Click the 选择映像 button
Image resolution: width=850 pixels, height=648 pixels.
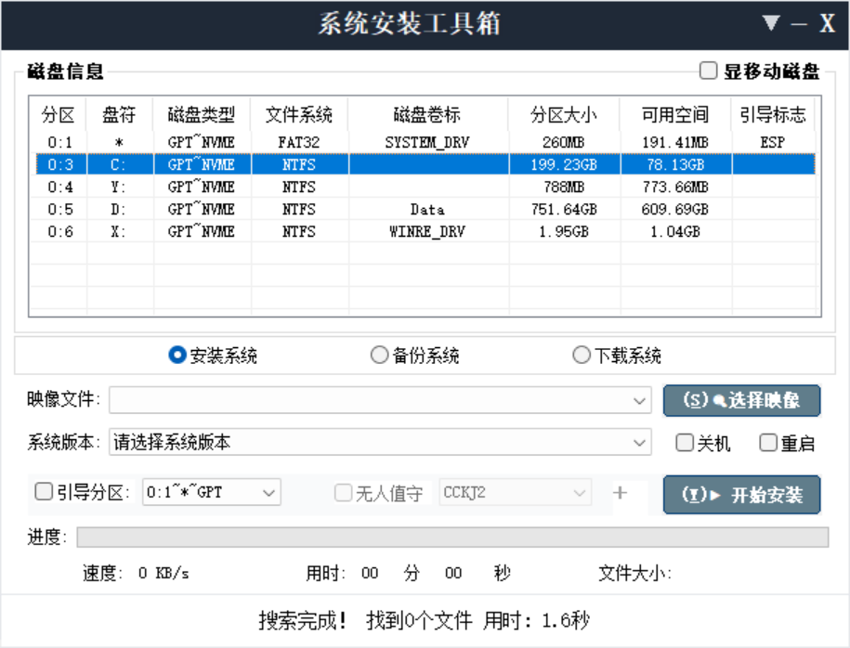point(741,400)
